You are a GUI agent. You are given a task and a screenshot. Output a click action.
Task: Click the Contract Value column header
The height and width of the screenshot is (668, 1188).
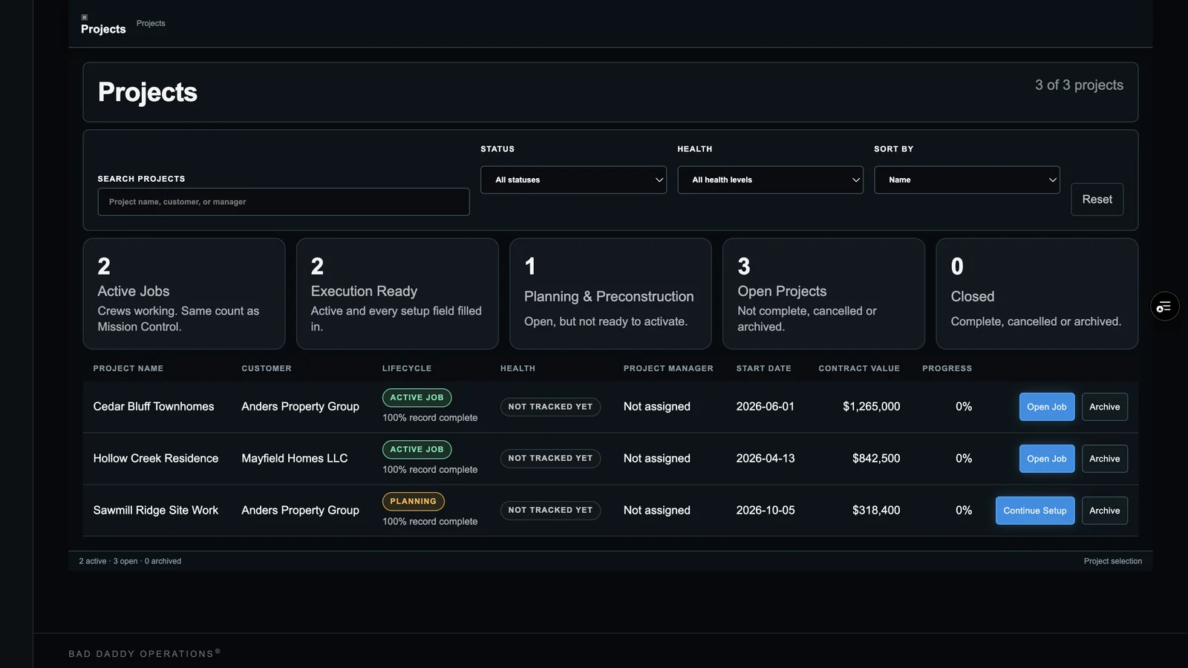859,368
